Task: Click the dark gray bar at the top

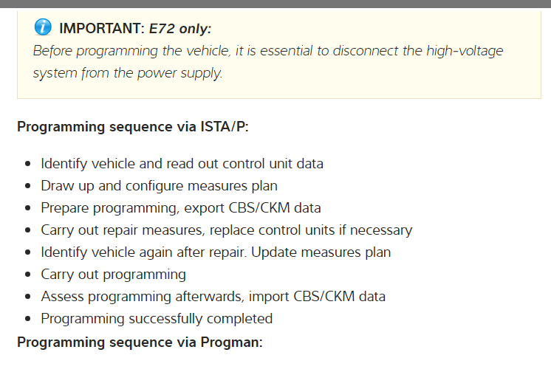Action: 275,4
